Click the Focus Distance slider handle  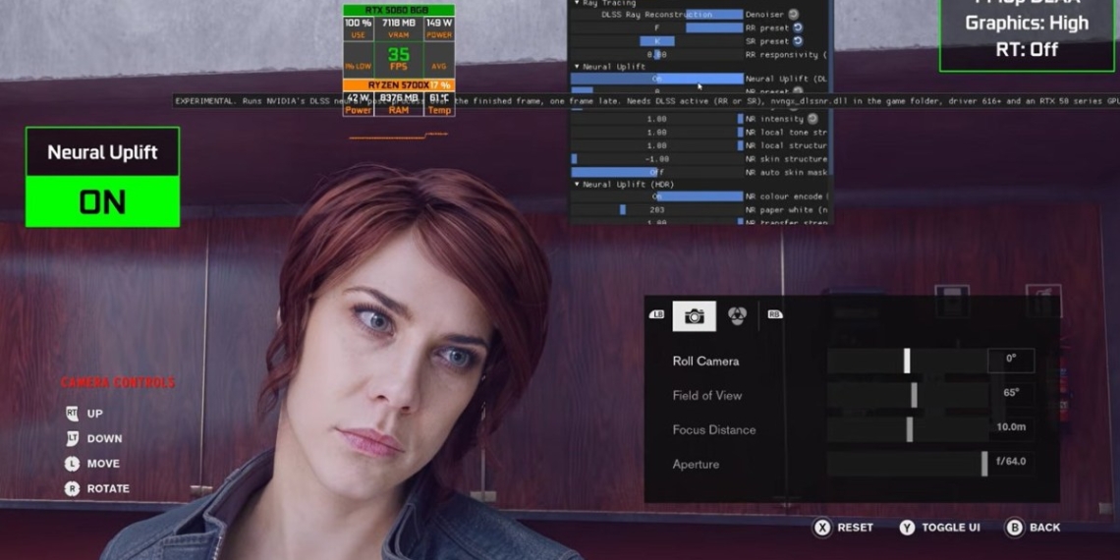tap(910, 429)
